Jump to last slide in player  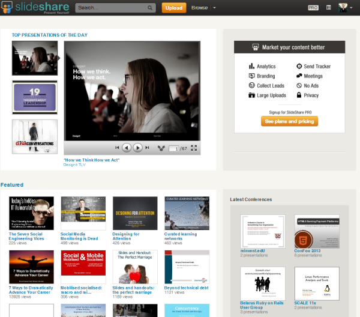click(x=147, y=148)
